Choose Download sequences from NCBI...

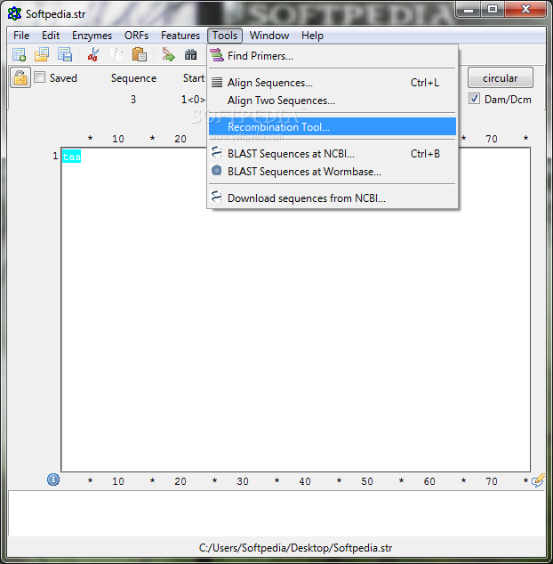click(333, 198)
